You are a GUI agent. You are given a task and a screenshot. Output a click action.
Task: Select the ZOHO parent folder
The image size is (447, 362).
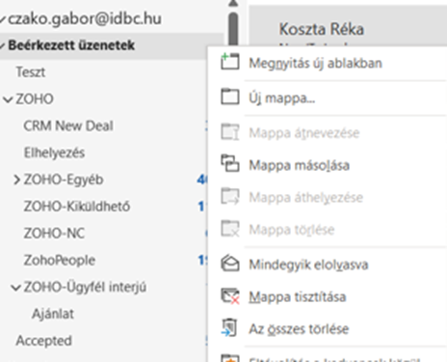(x=35, y=99)
